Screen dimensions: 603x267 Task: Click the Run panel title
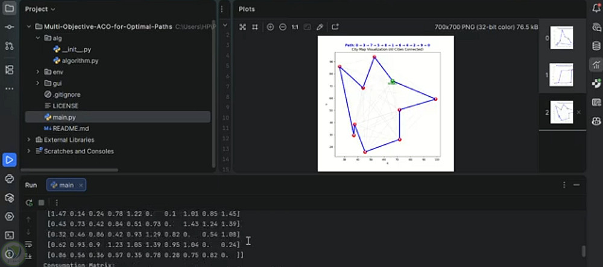coord(31,185)
